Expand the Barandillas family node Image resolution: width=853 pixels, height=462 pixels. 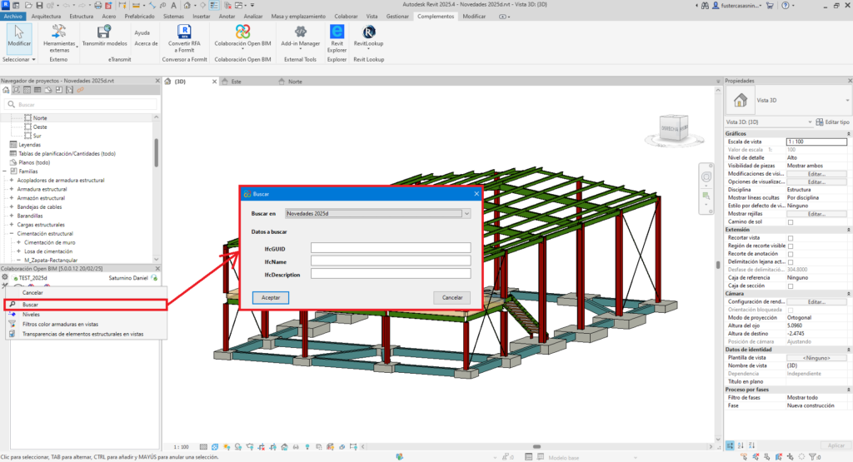click(x=12, y=214)
